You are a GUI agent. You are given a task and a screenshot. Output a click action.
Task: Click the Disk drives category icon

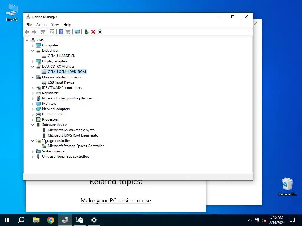tap(38, 51)
